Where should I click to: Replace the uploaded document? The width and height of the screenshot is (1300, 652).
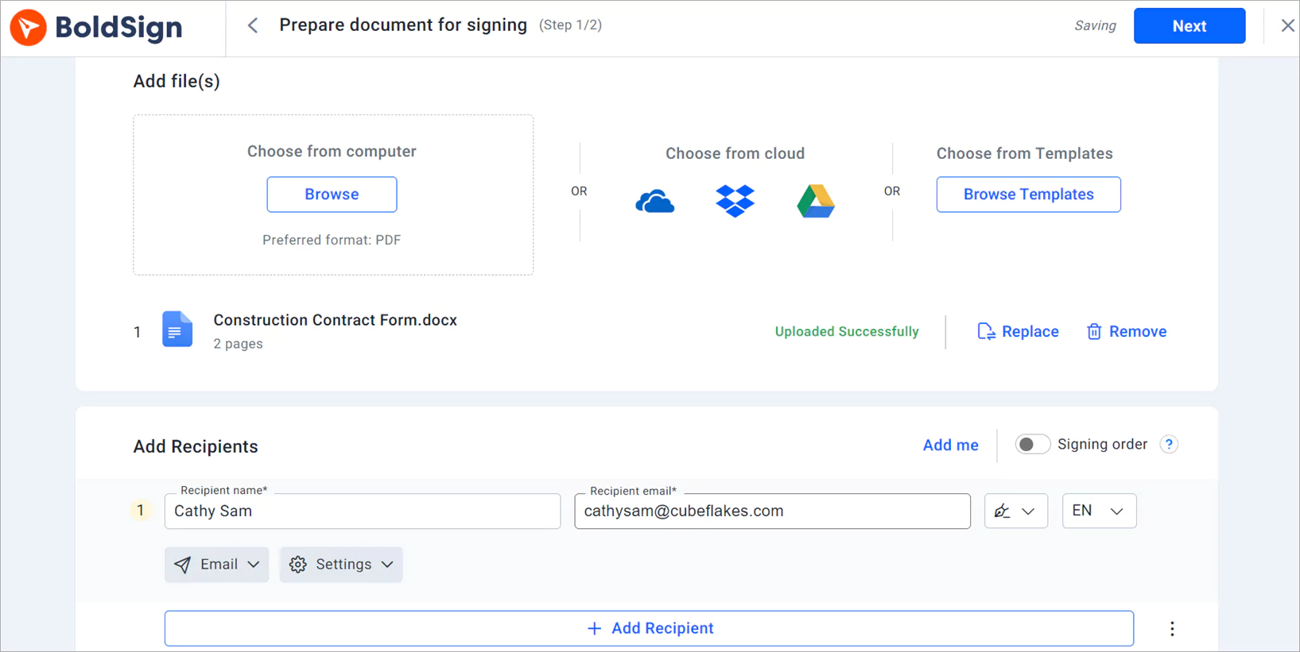1018,332
